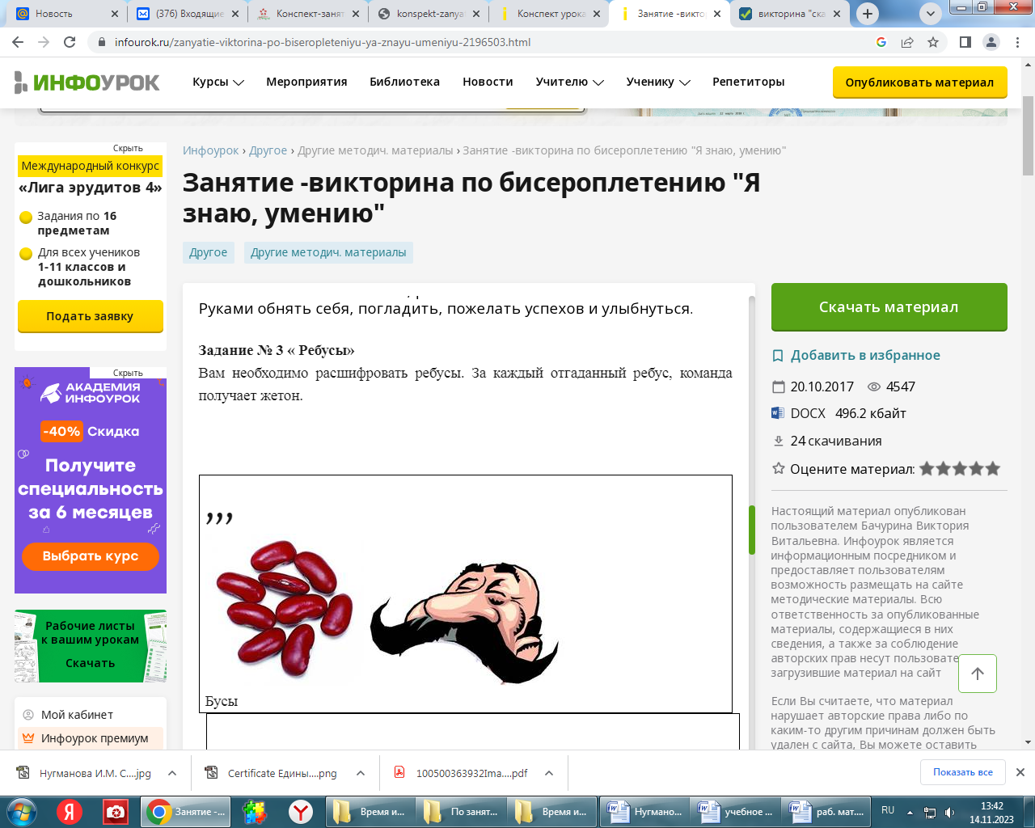This screenshot has width=1035, height=828.
Task: Hide the Лига эрудитов banner
Action: [128, 148]
